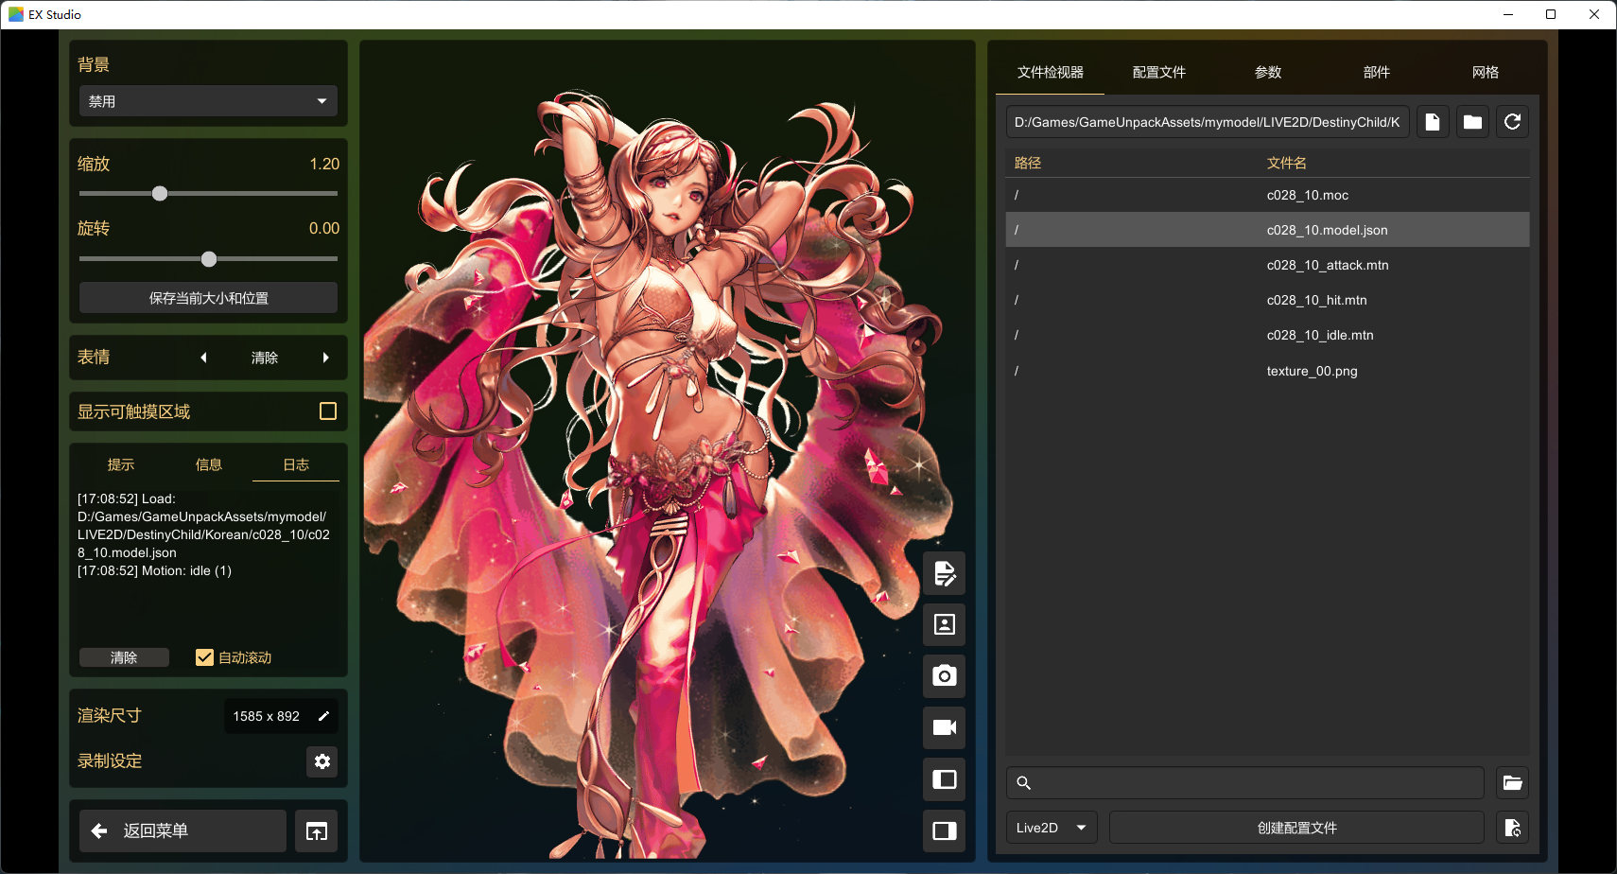Maximize the EX Studio window
Viewport: 1617px width, 874px height.
point(1551,14)
